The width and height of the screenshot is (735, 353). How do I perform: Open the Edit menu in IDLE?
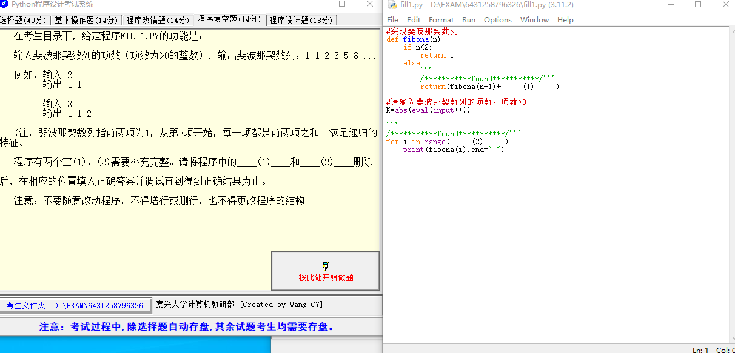414,19
